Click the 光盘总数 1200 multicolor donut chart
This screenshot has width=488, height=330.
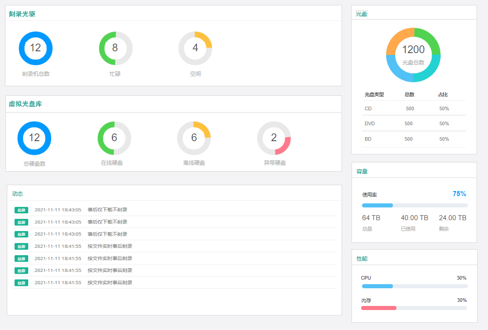coord(413,55)
